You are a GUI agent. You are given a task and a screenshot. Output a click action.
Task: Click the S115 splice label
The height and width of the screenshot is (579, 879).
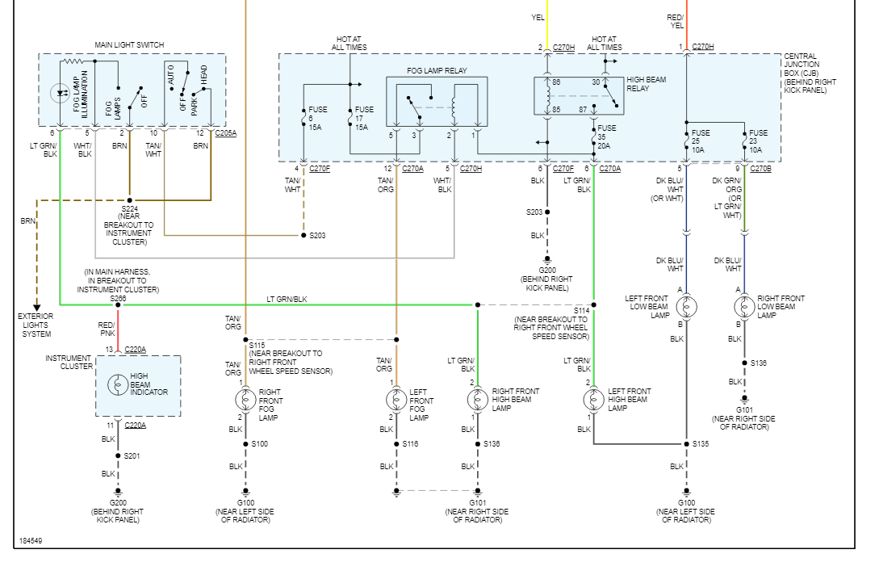click(x=257, y=345)
